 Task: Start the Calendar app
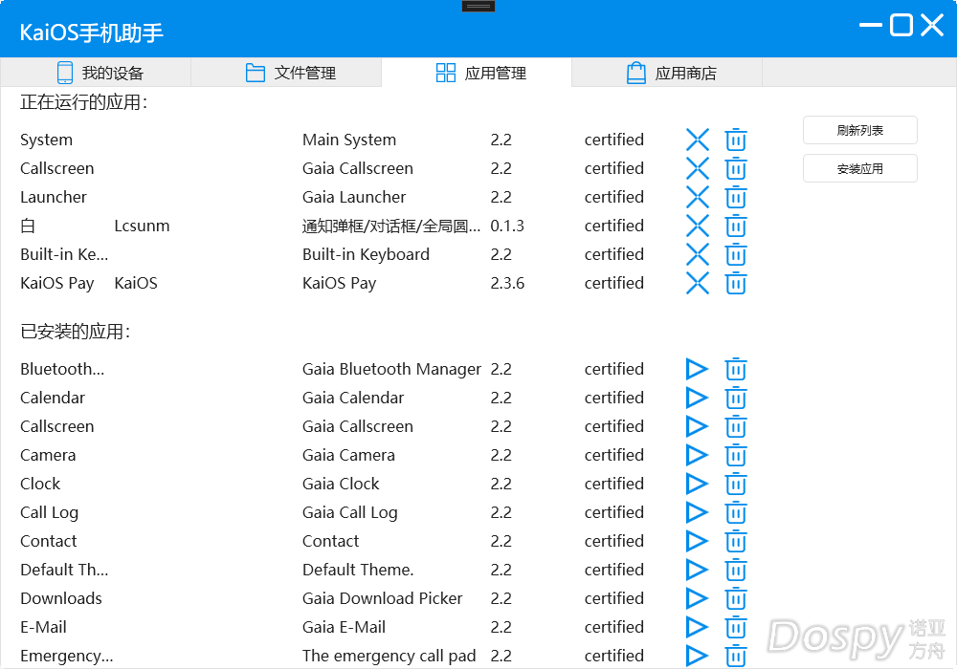coord(697,398)
